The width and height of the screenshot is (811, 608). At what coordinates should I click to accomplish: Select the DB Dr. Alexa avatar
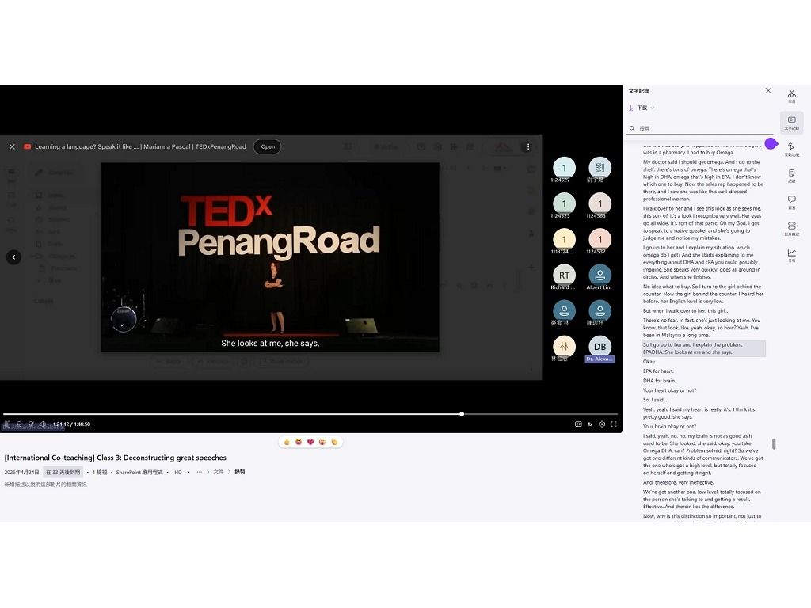pos(600,347)
